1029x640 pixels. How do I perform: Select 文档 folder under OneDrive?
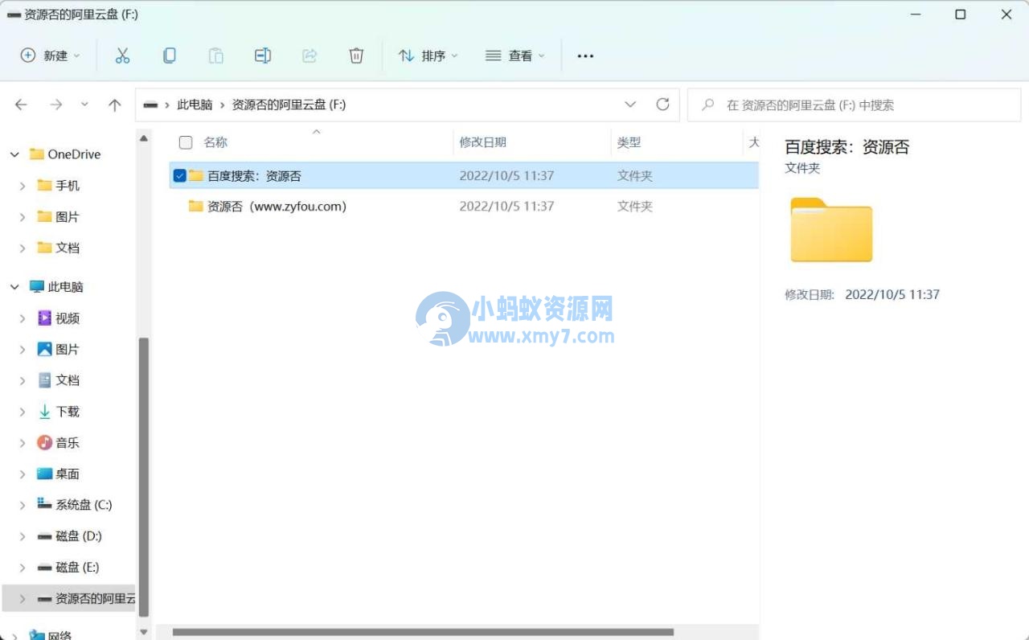[x=68, y=248]
